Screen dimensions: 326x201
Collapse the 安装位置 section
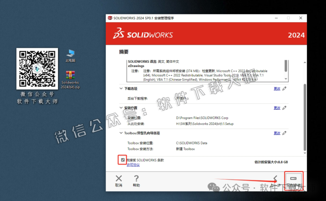click(121, 108)
